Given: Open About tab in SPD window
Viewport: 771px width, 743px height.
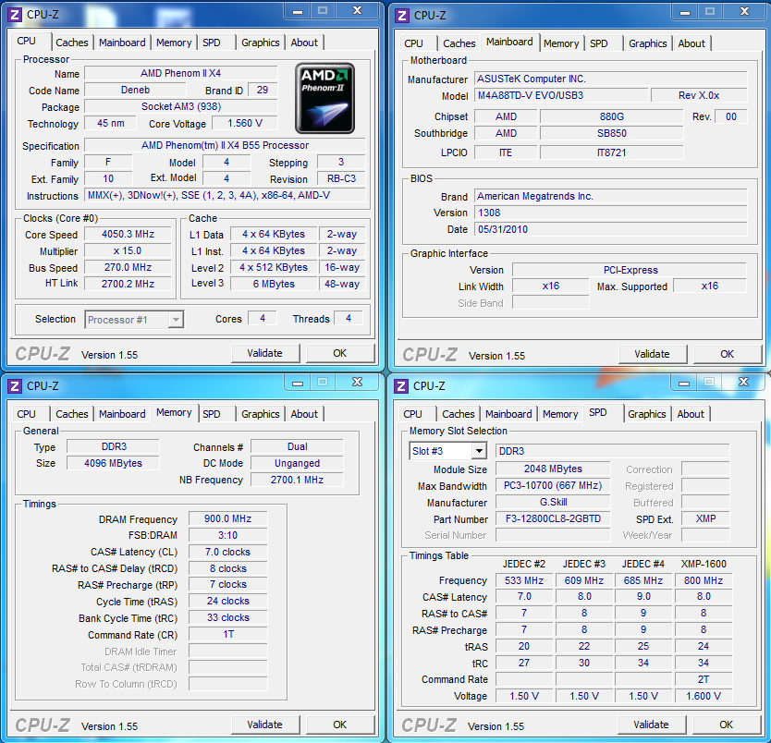Looking at the screenshot, I should tap(691, 414).
